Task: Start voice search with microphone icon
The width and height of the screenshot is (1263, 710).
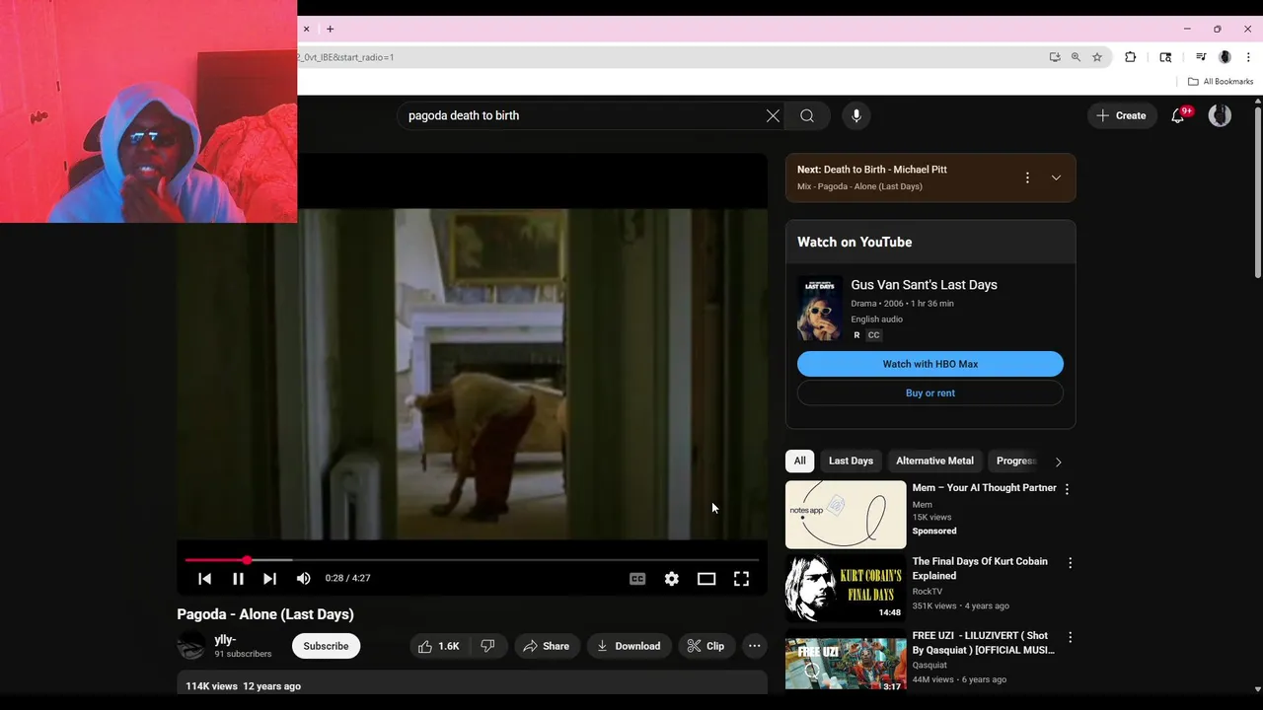Action: coord(856,115)
